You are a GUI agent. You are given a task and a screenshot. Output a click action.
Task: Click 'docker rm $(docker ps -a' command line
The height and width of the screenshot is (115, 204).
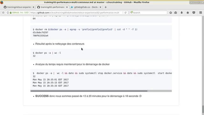point(85,29)
